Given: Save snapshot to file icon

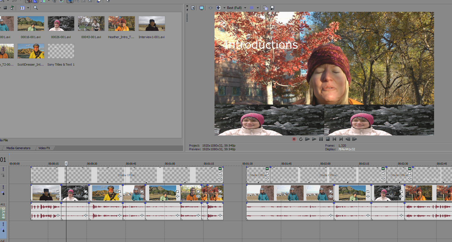Looking at the screenshot, I should [272, 8].
